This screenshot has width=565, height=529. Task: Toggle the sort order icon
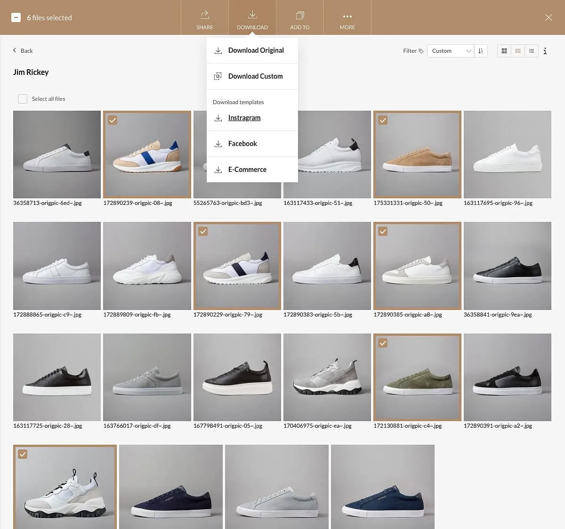click(481, 51)
